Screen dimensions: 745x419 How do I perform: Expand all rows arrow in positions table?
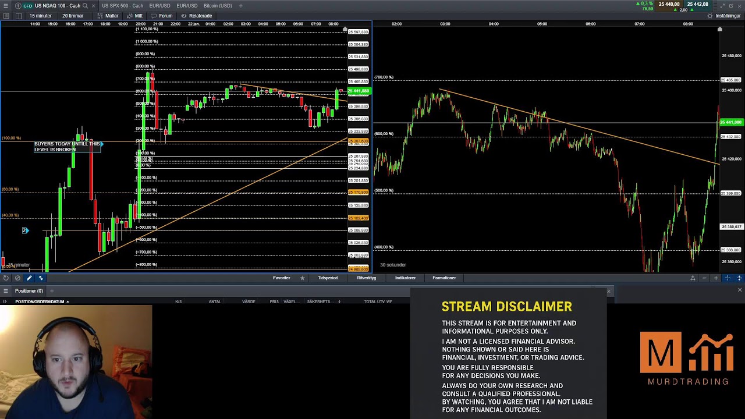[x=5, y=301]
